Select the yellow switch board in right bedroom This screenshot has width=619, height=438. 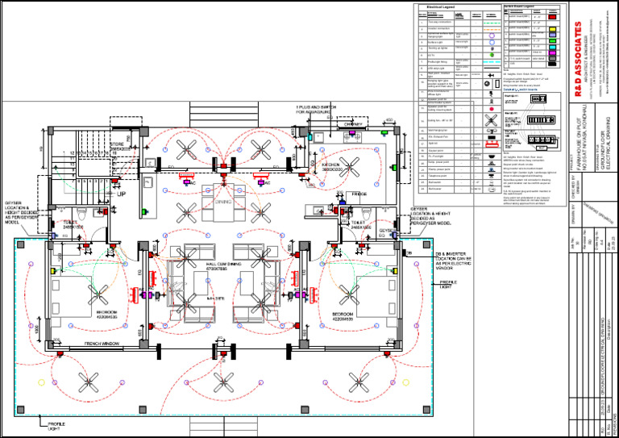(395, 271)
